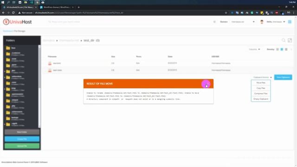Screen dimensions: 297x167
Task: Open the blue grid menu icon top-right
Action: click(x=290, y=22)
